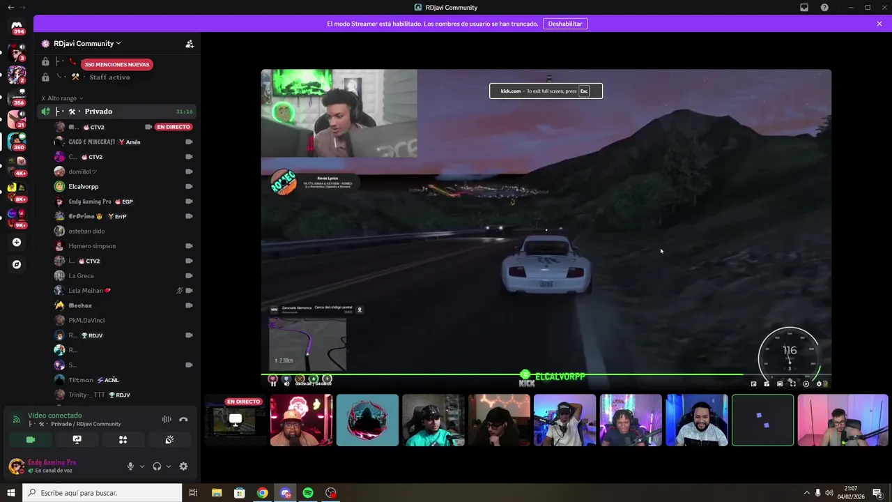
Task: Open Google Chrome from the taskbar
Action: click(x=262, y=493)
